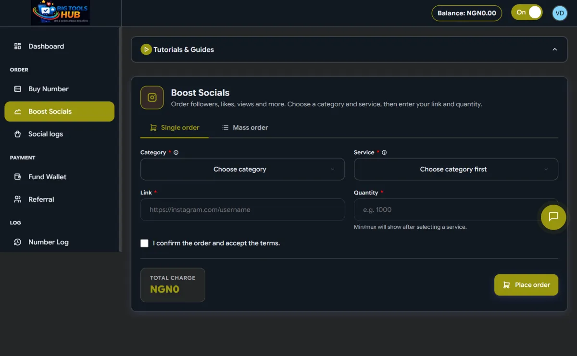The width and height of the screenshot is (577, 356).
Task: Click the min/max hint text under Quantity
Action: click(x=410, y=227)
